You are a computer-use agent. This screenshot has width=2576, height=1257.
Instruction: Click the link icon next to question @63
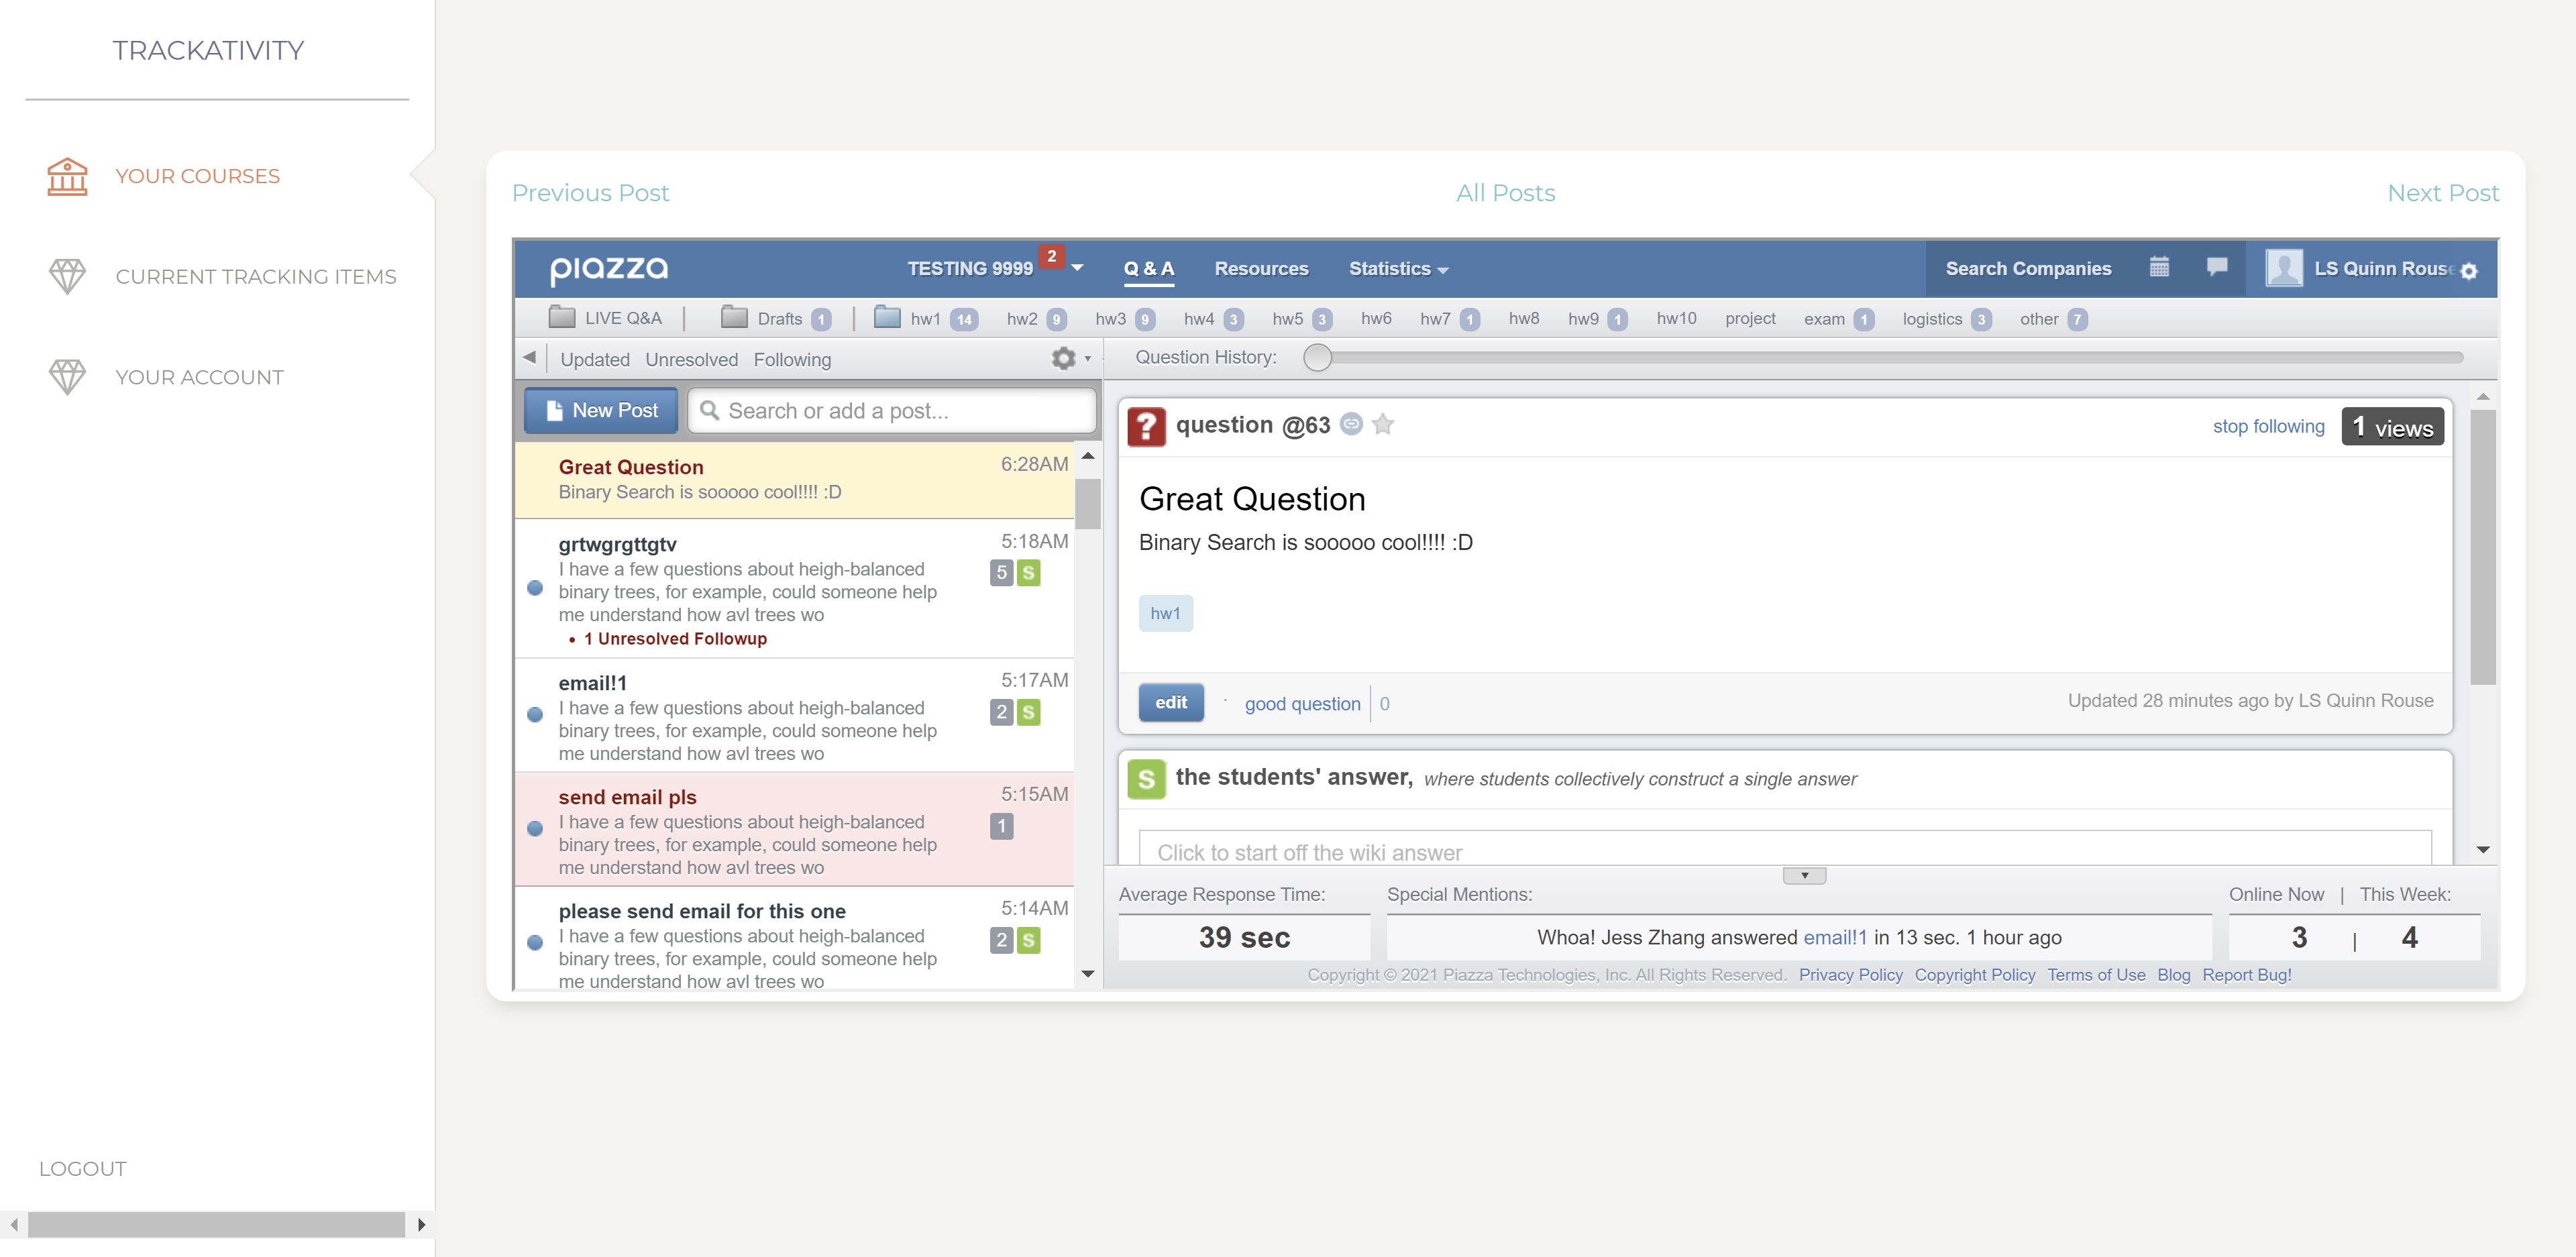tap(1351, 424)
